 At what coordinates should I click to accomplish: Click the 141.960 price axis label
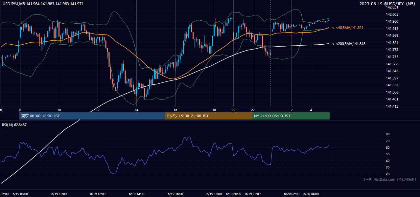click(392, 21)
